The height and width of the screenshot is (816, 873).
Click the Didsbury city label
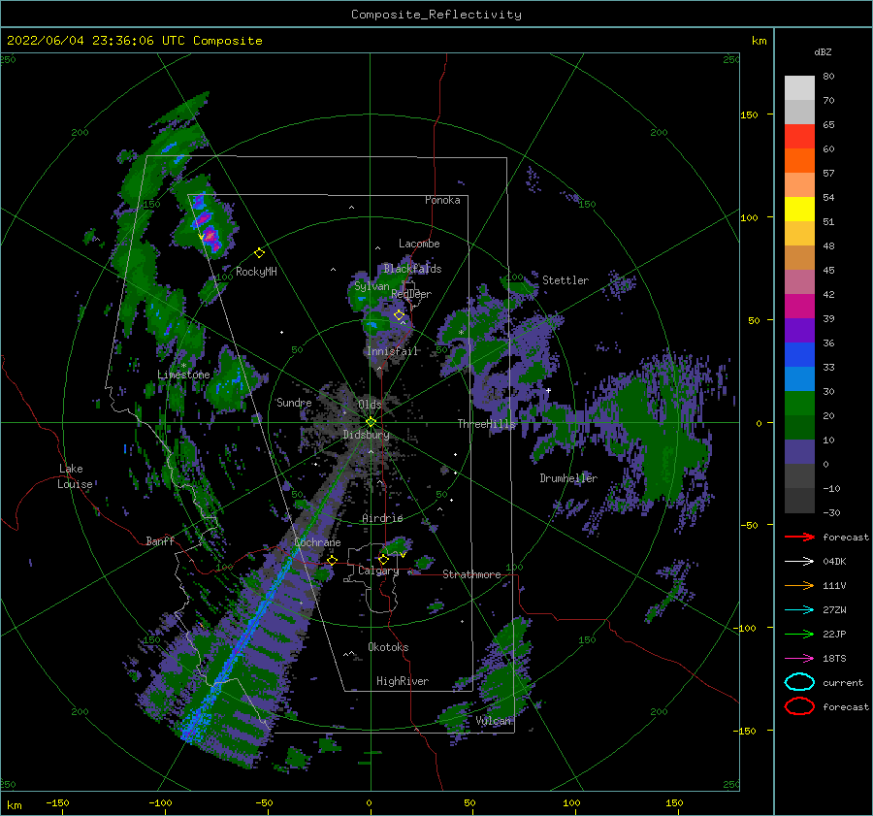[366, 435]
